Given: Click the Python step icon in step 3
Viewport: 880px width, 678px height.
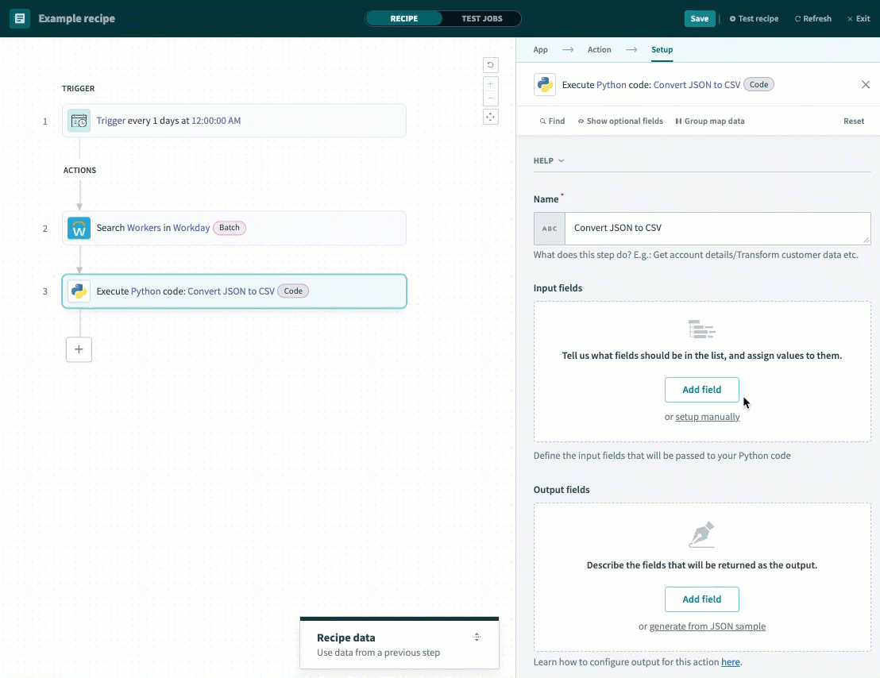Looking at the screenshot, I should tap(79, 291).
